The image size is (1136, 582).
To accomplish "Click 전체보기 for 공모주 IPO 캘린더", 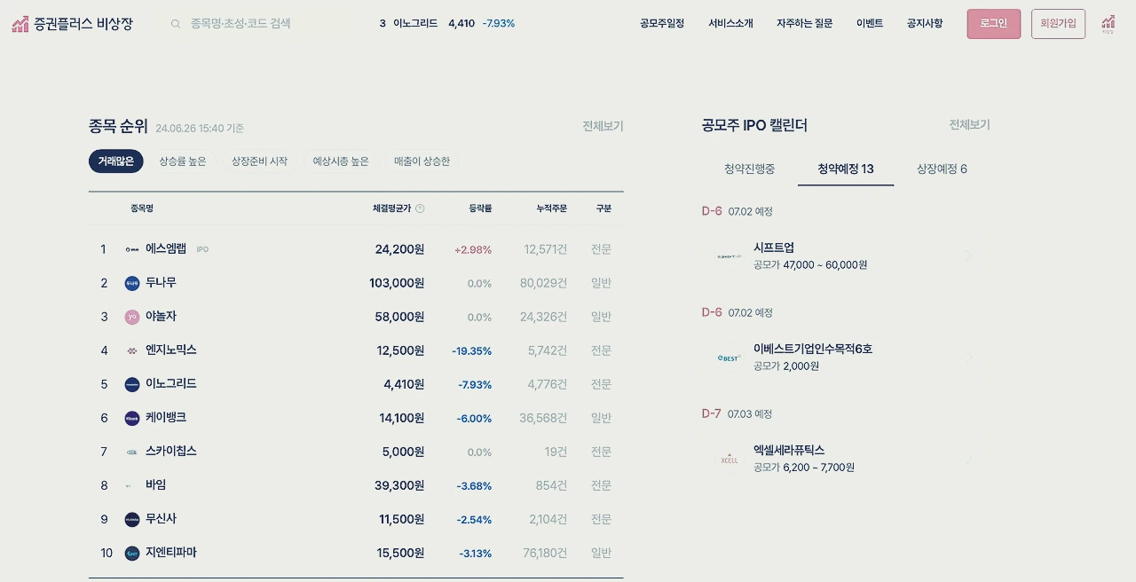I will click(x=969, y=125).
